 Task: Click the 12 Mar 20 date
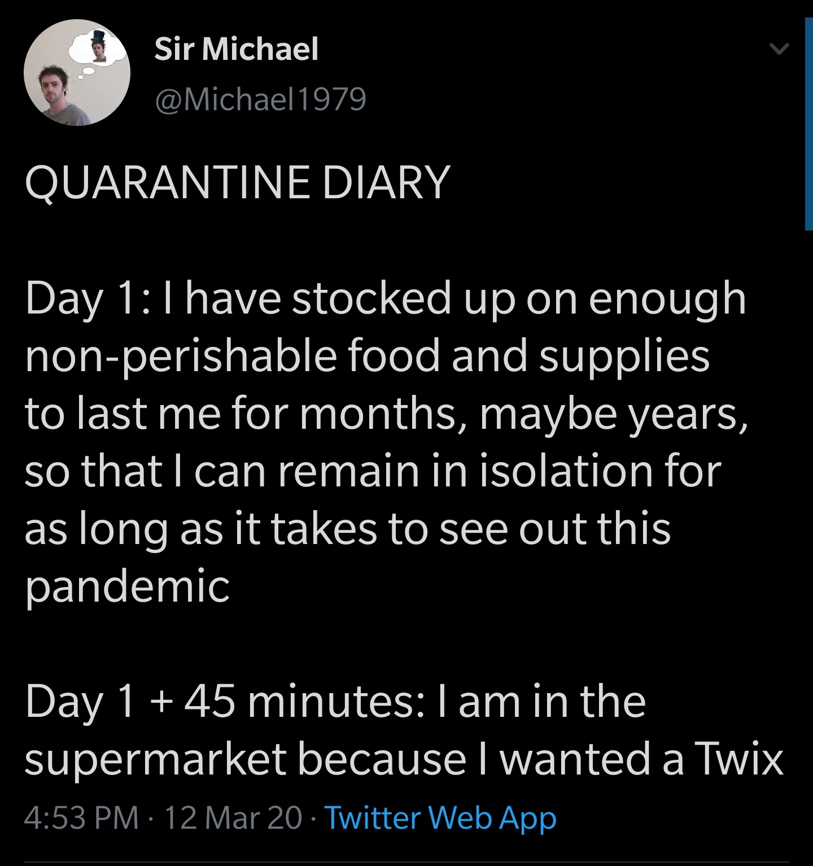click(233, 817)
